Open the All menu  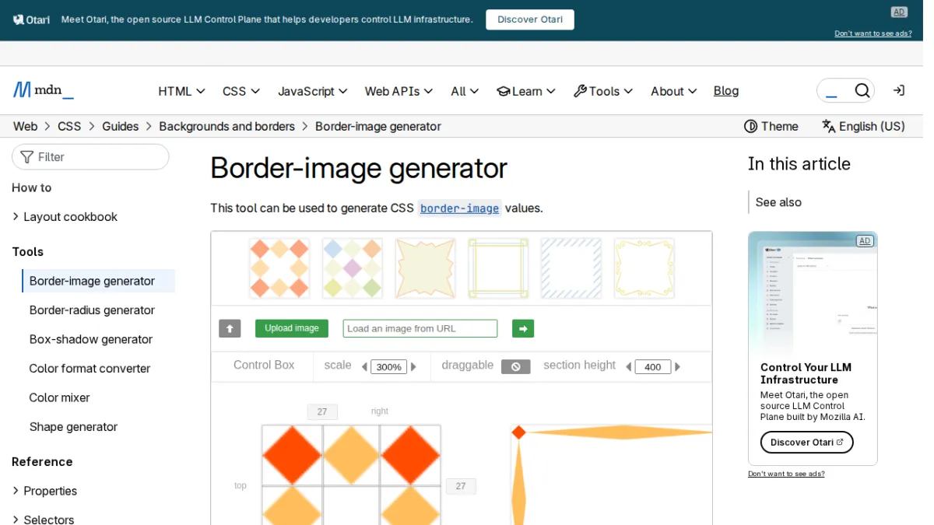point(465,91)
